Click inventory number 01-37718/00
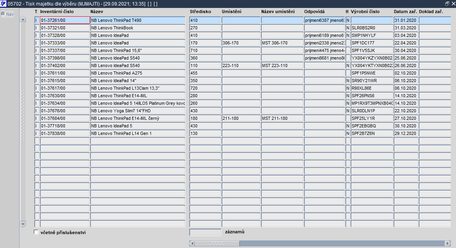The width and height of the screenshot is (456, 248). pyautogui.click(x=65, y=126)
